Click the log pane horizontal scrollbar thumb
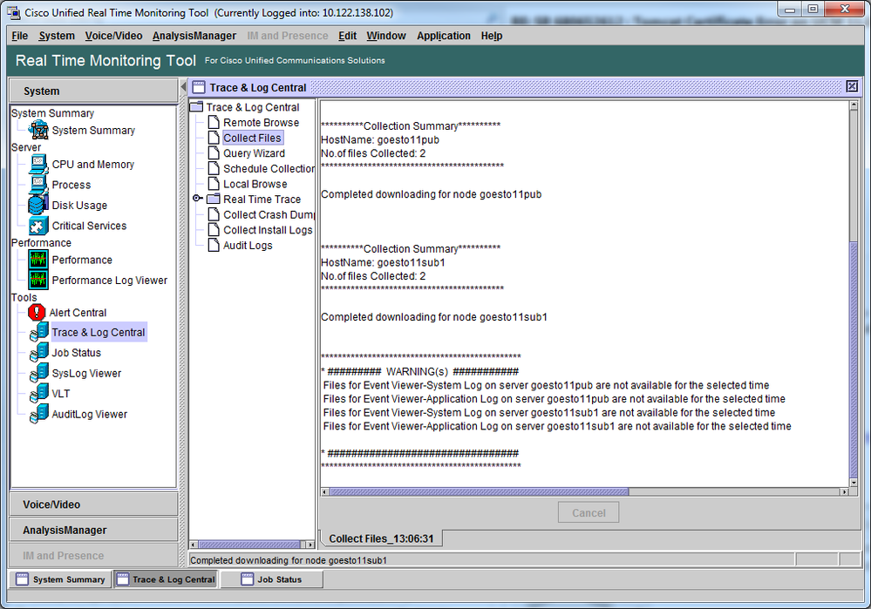 479,492
